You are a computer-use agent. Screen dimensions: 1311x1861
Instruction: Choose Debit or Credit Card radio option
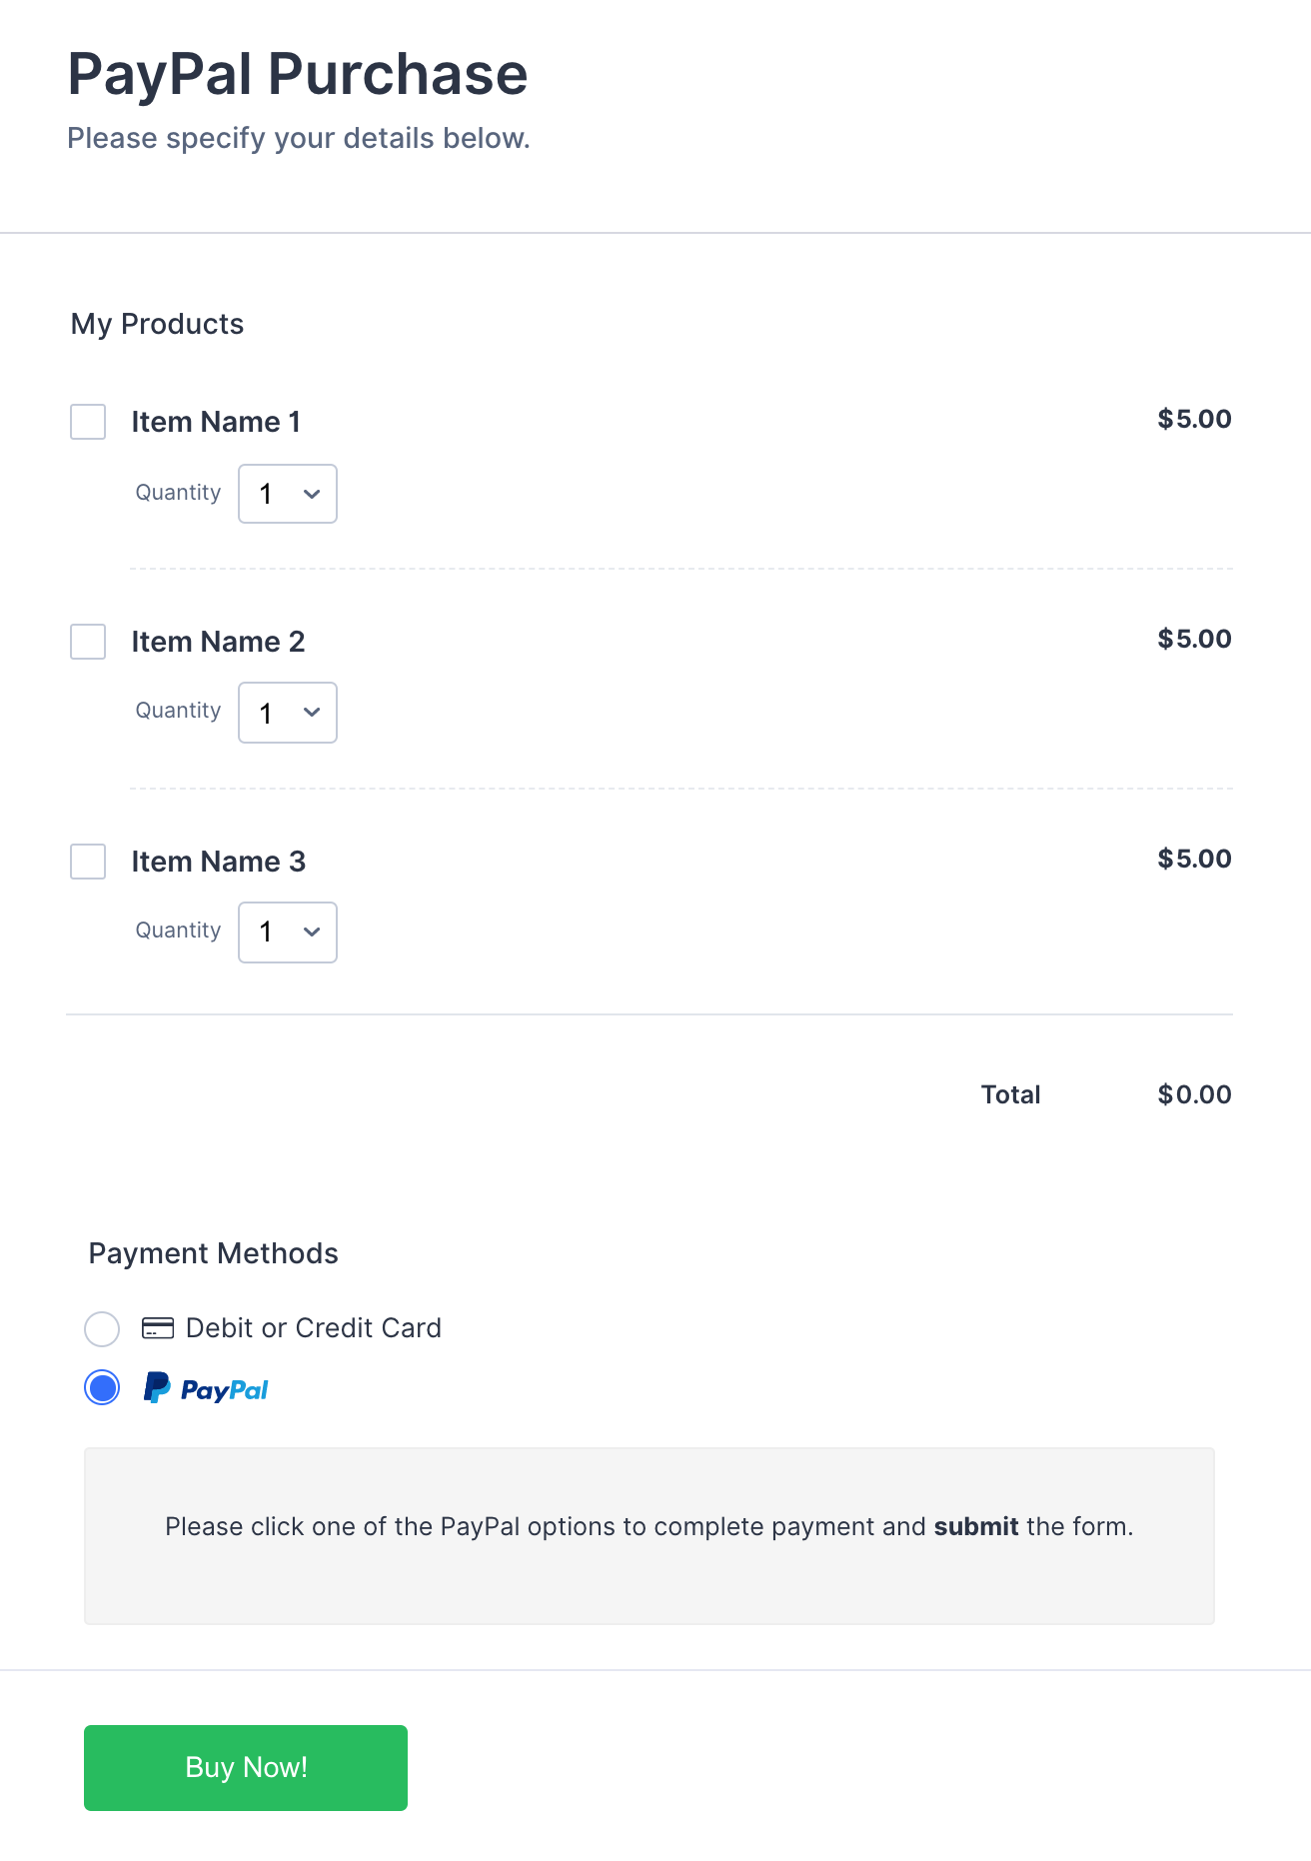[102, 1329]
